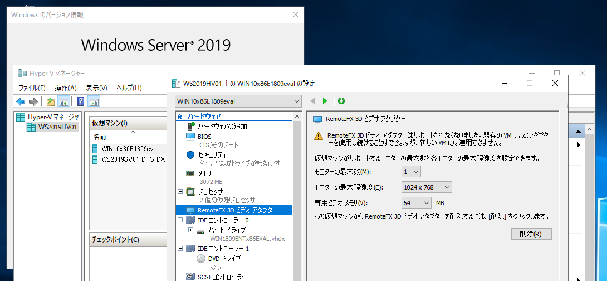Open the ファイル(F) menu
Image resolution: width=607 pixels, height=281 pixels.
(x=32, y=88)
